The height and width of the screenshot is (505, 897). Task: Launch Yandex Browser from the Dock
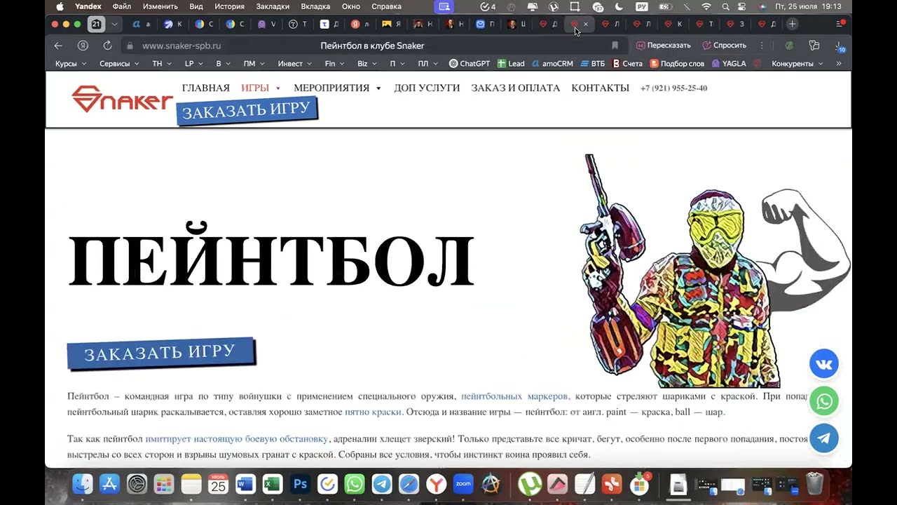pos(437,484)
